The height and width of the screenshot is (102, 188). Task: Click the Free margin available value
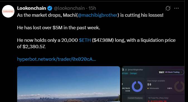tap(149, 84)
